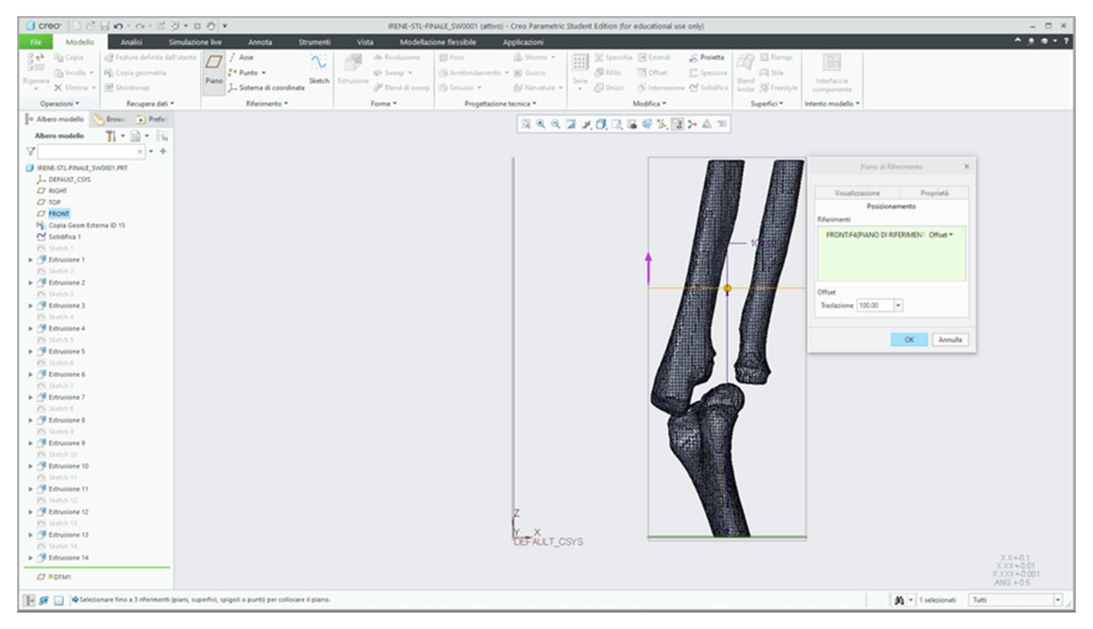Viewport: 1093px width, 629px height.
Task: Click the Refit view icon in graphics toolbar
Action: point(526,125)
